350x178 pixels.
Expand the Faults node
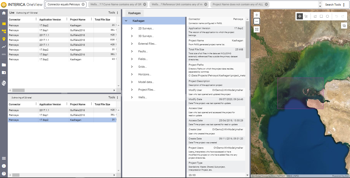[132, 52]
